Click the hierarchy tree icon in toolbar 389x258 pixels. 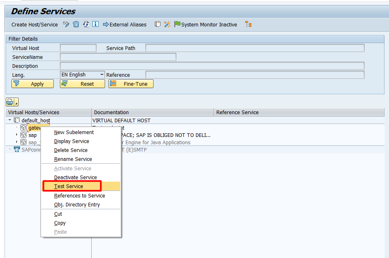(248, 24)
